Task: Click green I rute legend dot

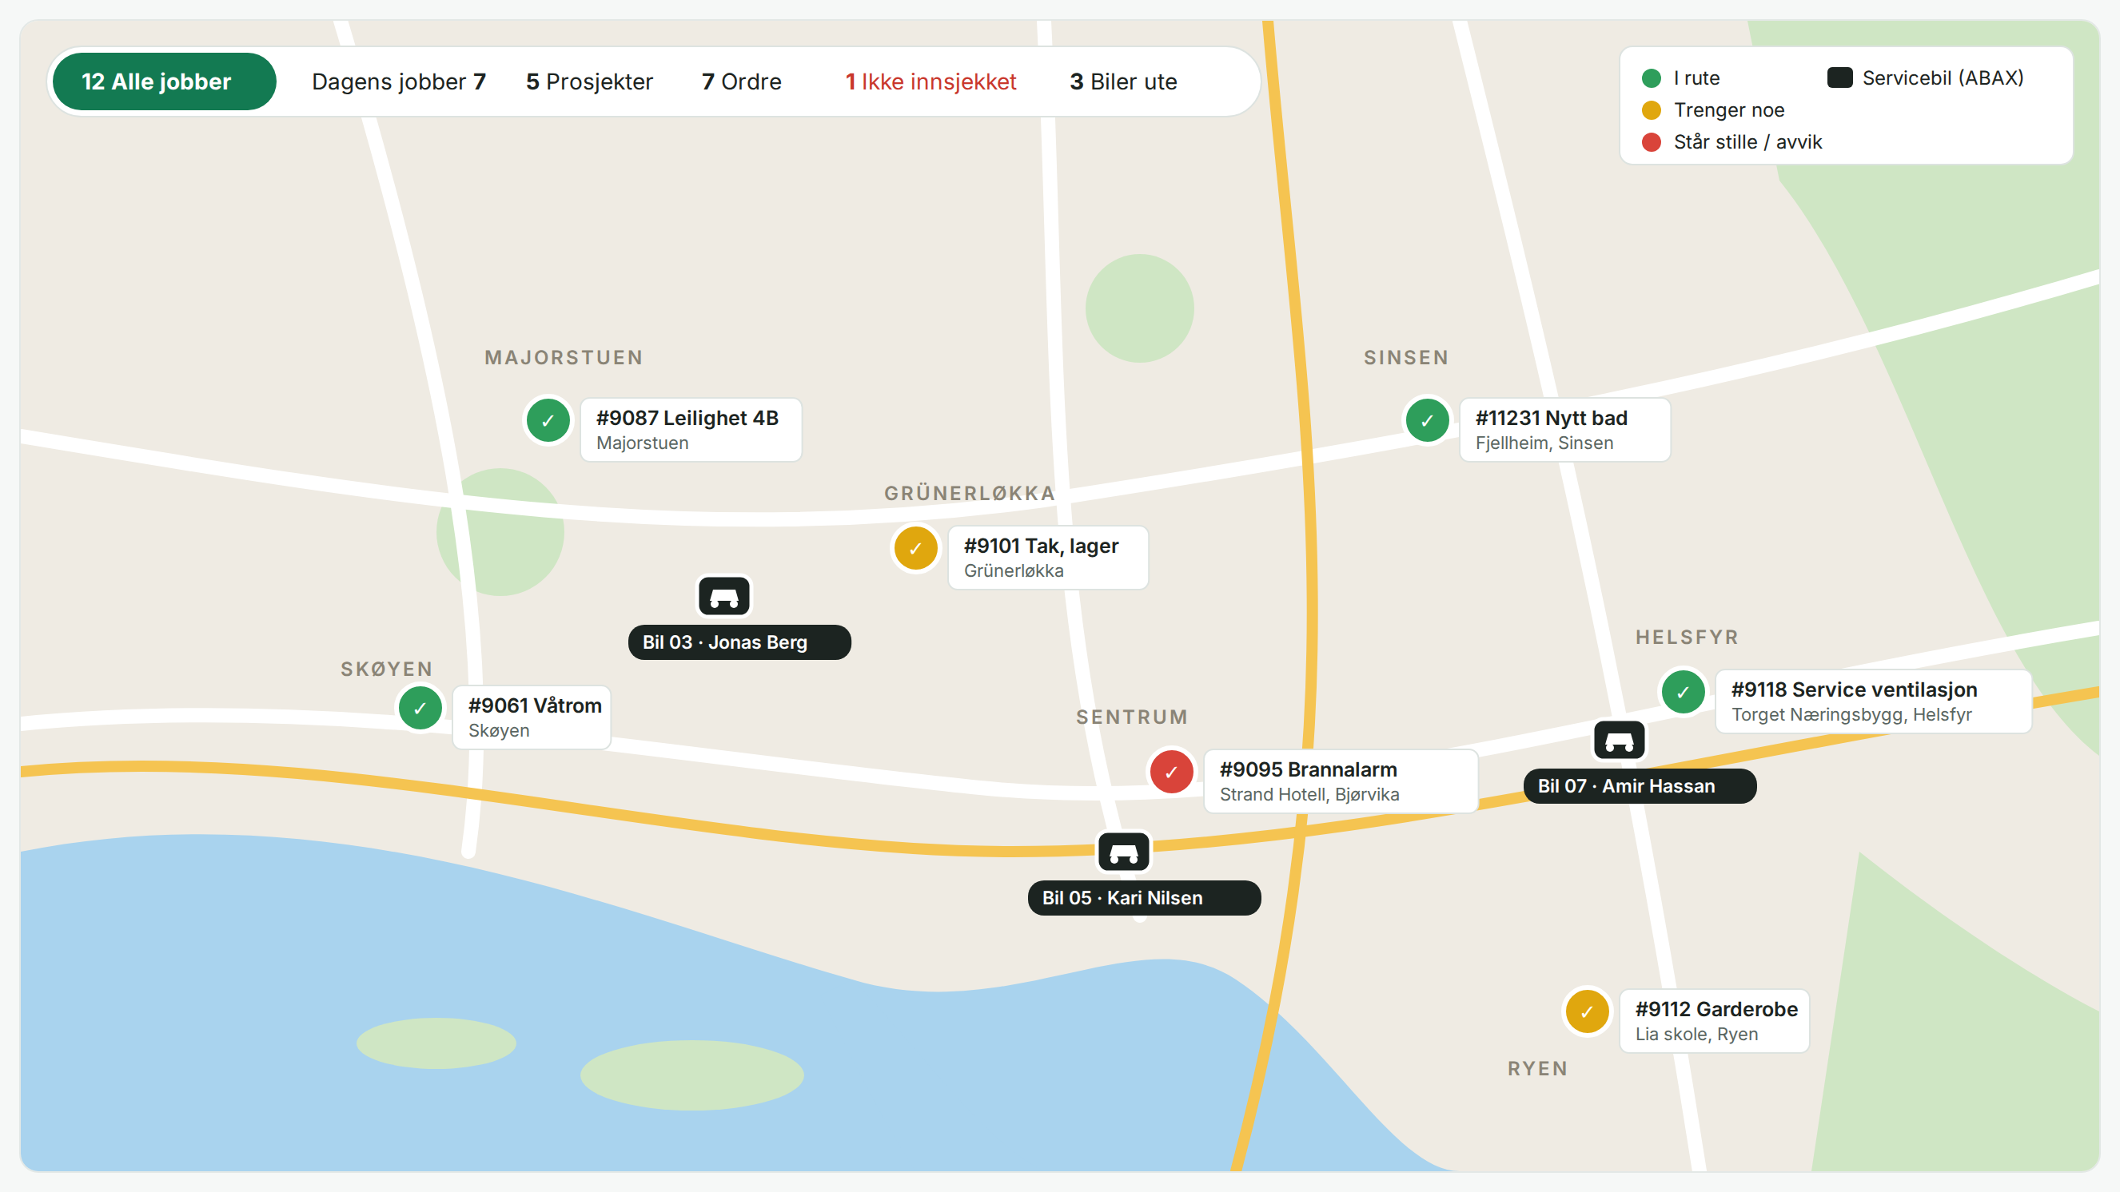Action: (x=1651, y=78)
